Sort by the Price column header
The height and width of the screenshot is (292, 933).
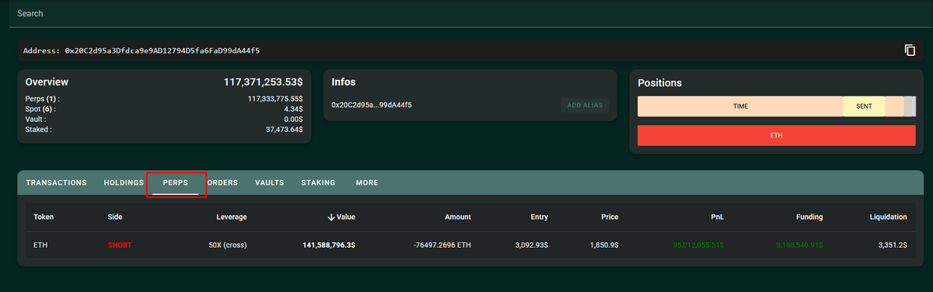[610, 217]
